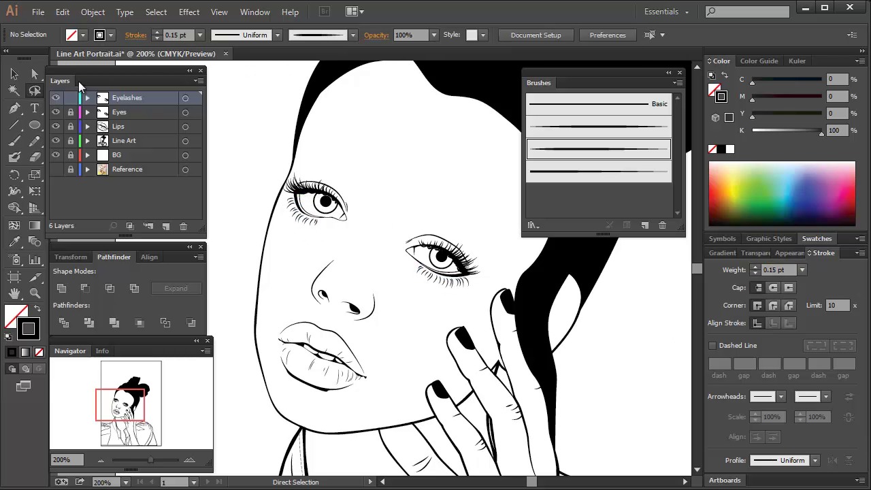
Task: Open the Opacity dropdown arrow
Action: (x=433, y=35)
